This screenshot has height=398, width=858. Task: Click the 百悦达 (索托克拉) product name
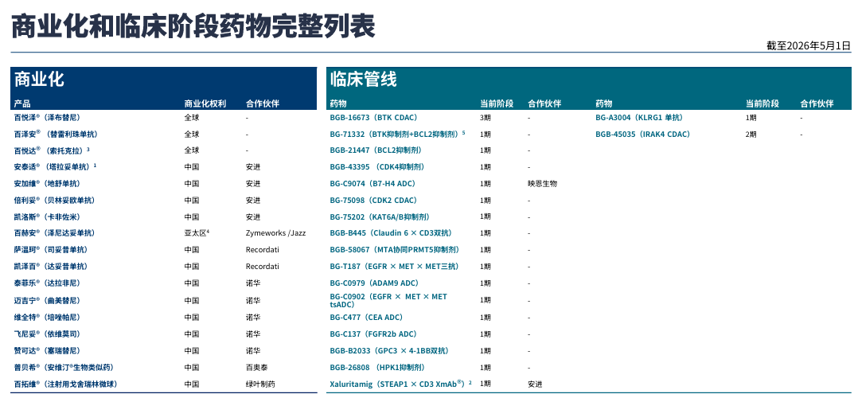pyautogui.click(x=52, y=150)
